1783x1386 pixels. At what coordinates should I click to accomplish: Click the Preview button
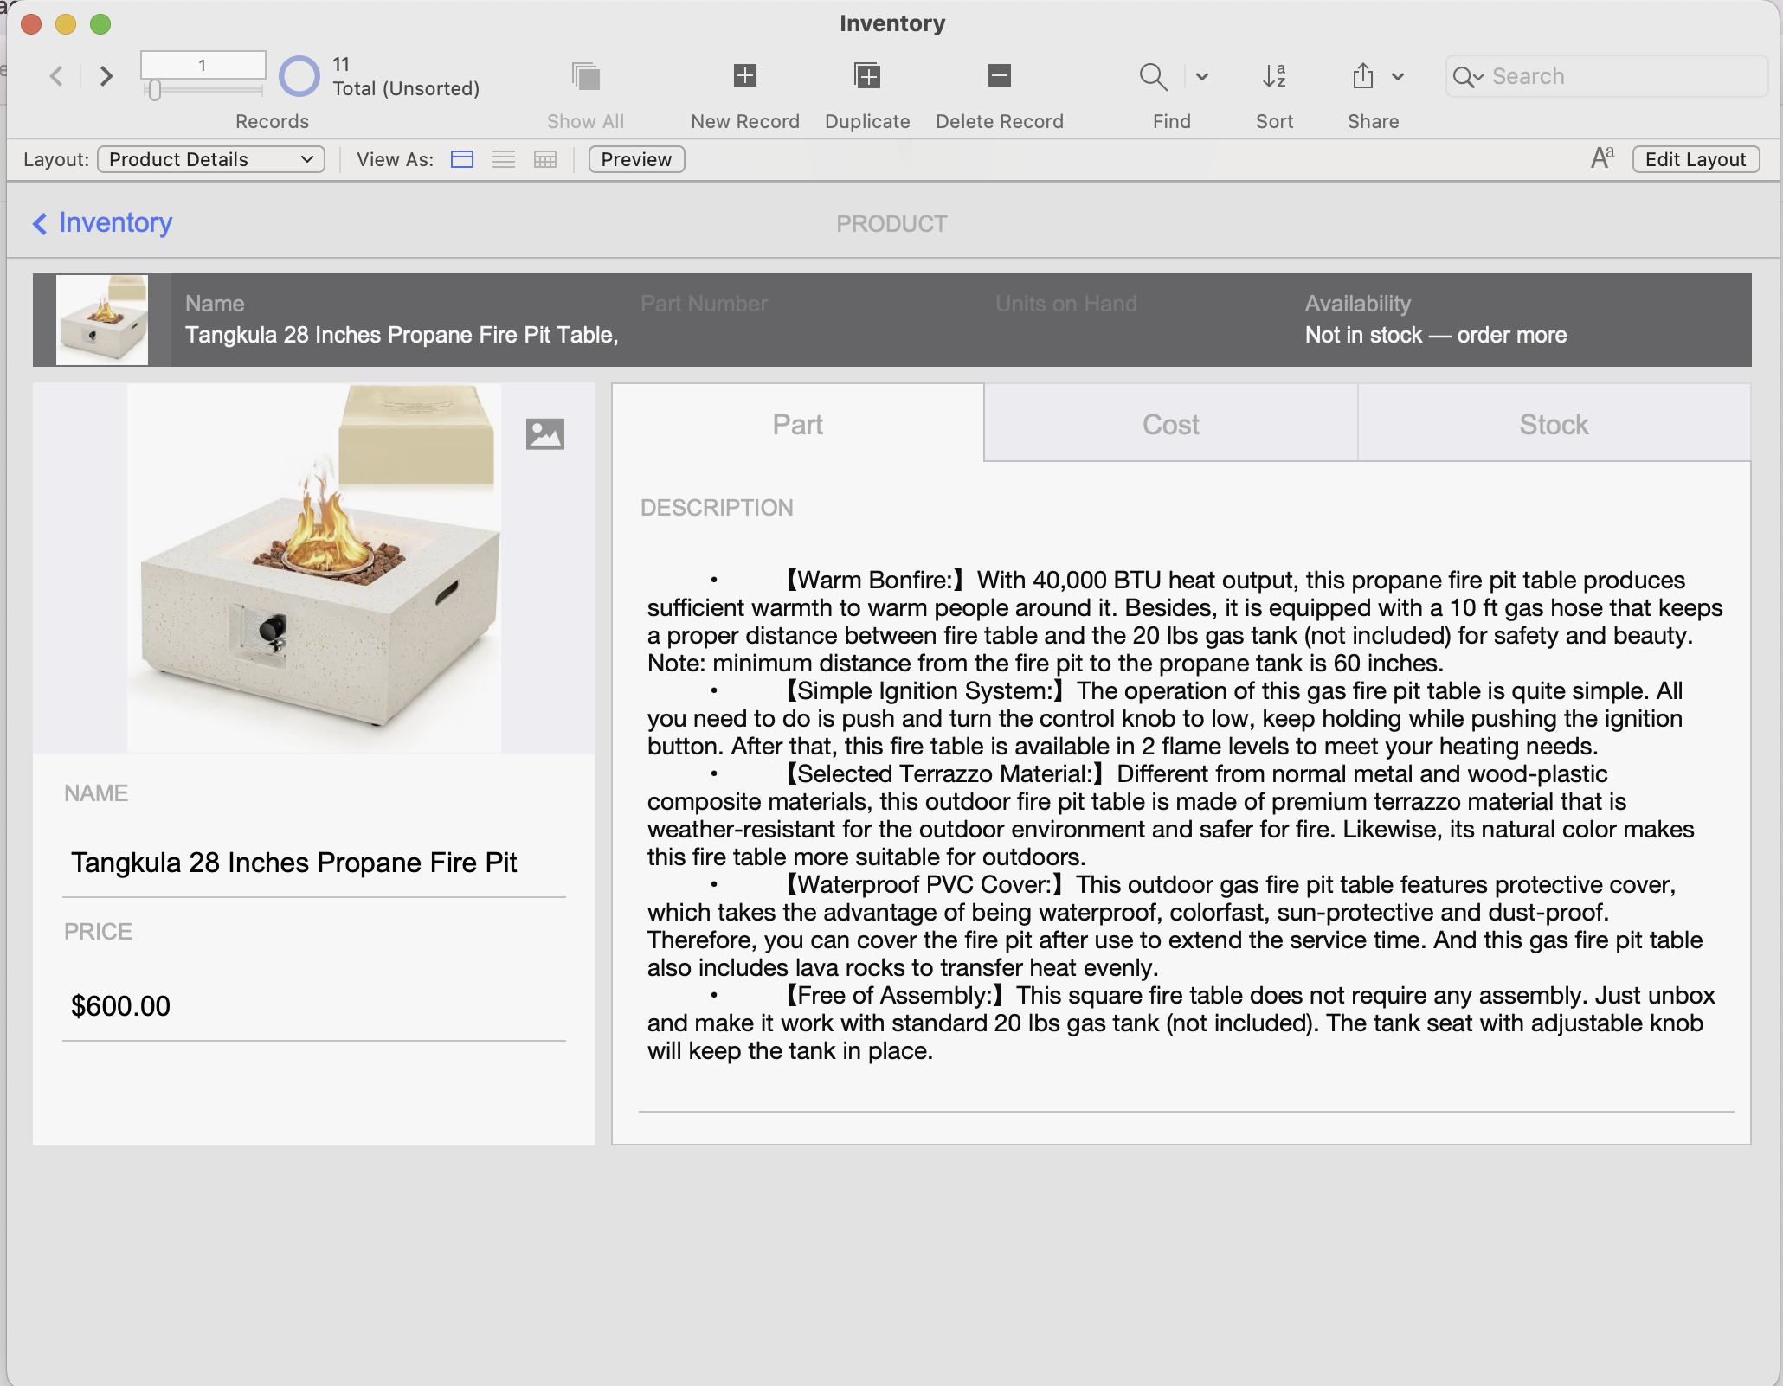tap(636, 159)
